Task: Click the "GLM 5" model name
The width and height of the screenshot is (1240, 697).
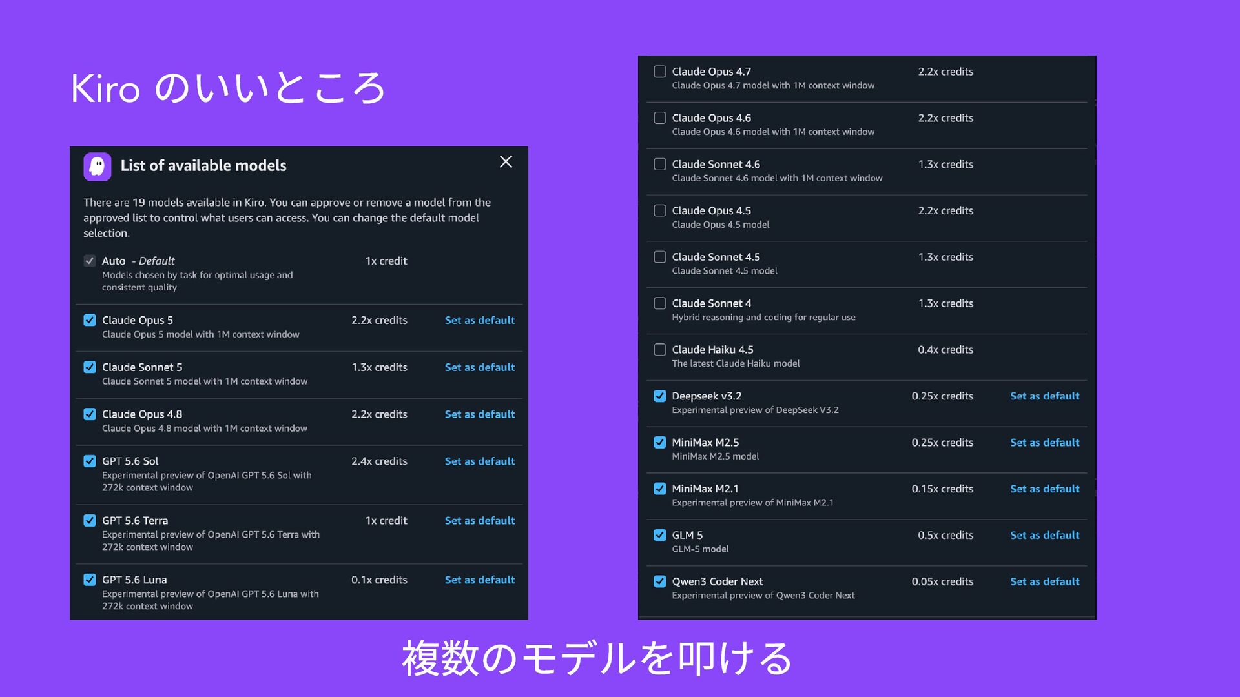Action: coord(687,536)
